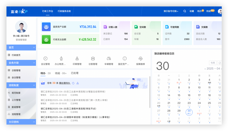Switch to the 行政服务自助 tab
Image resolution: width=228 pixels, height=131 pixels.
(64, 11)
